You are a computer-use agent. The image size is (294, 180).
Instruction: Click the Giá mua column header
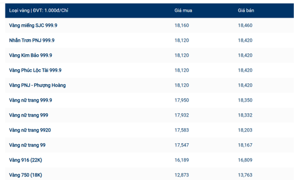click(183, 10)
